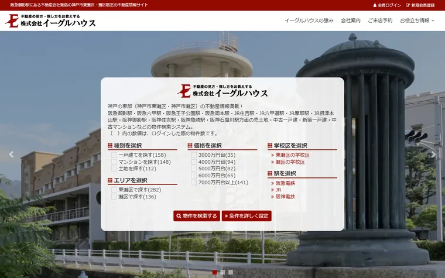This screenshot has height=278, width=445.
Task: Check 土地を探す(112) checkbox
Action: pos(114,169)
